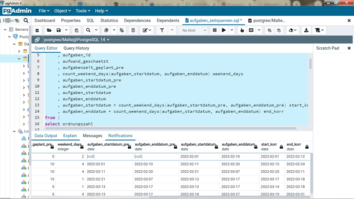Click the query tool connection icon in toolbar
Image resolution: width=354 pixels, height=199 pixels.
point(37,30)
